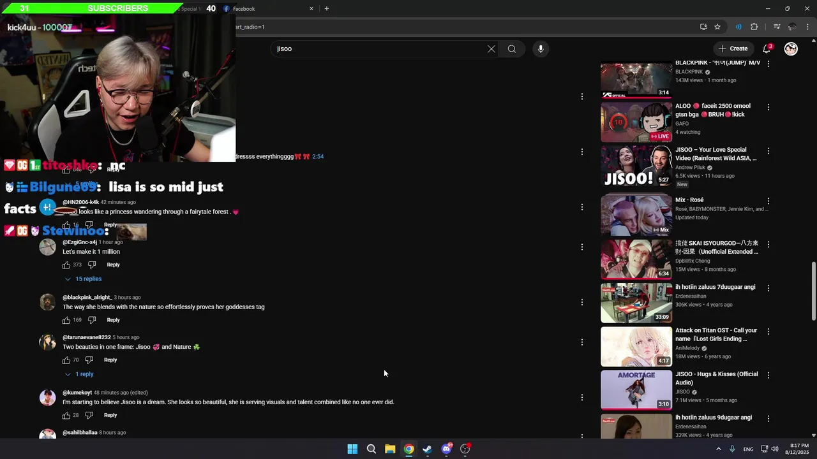Open JISOO - Hugs & Kisses title text
This screenshot has width=817, height=459.
tap(717, 378)
